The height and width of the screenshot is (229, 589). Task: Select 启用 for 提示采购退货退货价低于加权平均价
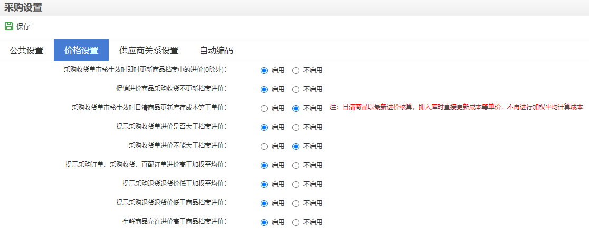pyautogui.click(x=264, y=184)
